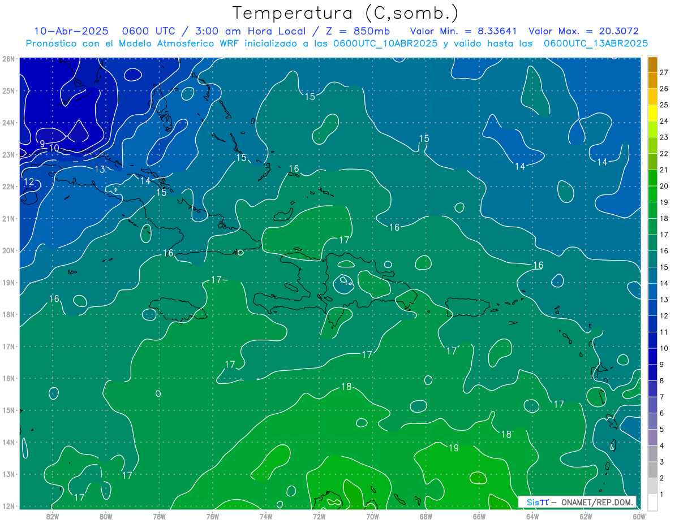Screen dimensions: 679x524
Task: Click longitude axis label '64W'
Action: [x=532, y=516]
